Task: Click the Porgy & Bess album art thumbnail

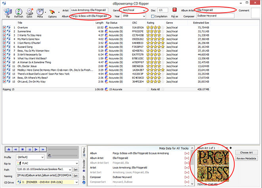Action: 213,166
